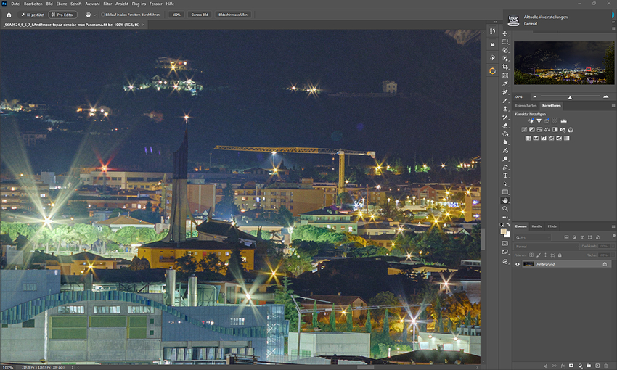Toggle Quick Mask mode
The image size is (617, 370).
click(505, 243)
